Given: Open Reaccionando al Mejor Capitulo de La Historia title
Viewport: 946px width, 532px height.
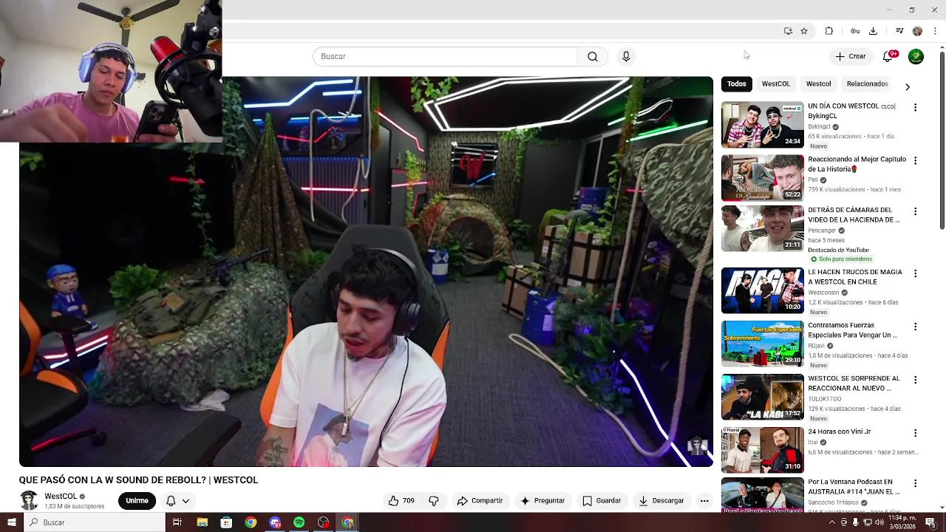Looking at the screenshot, I should [x=857, y=164].
